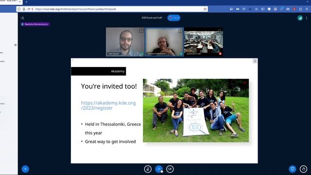The height and width of the screenshot is (175, 311).
Task: Expand the list-all-tabs chevron
Action: pyautogui.click(x=307, y=1)
